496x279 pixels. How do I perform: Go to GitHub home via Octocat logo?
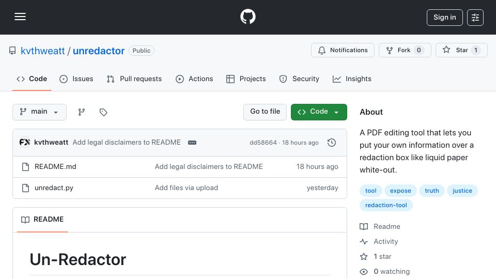click(247, 17)
